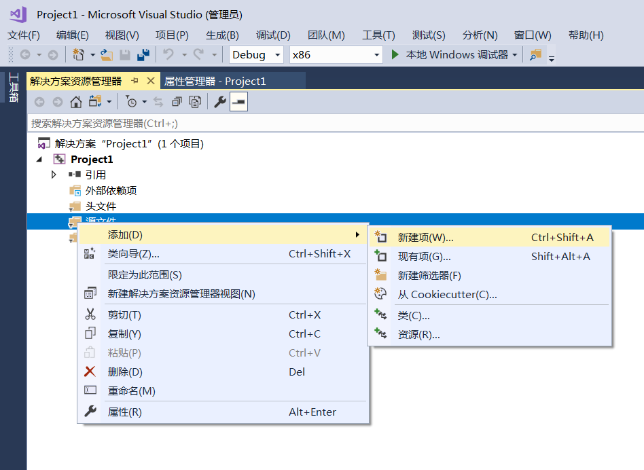Open the New Project dropdown arrow
Image resolution: width=644 pixels, height=470 pixels.
[x=93, y=54]
